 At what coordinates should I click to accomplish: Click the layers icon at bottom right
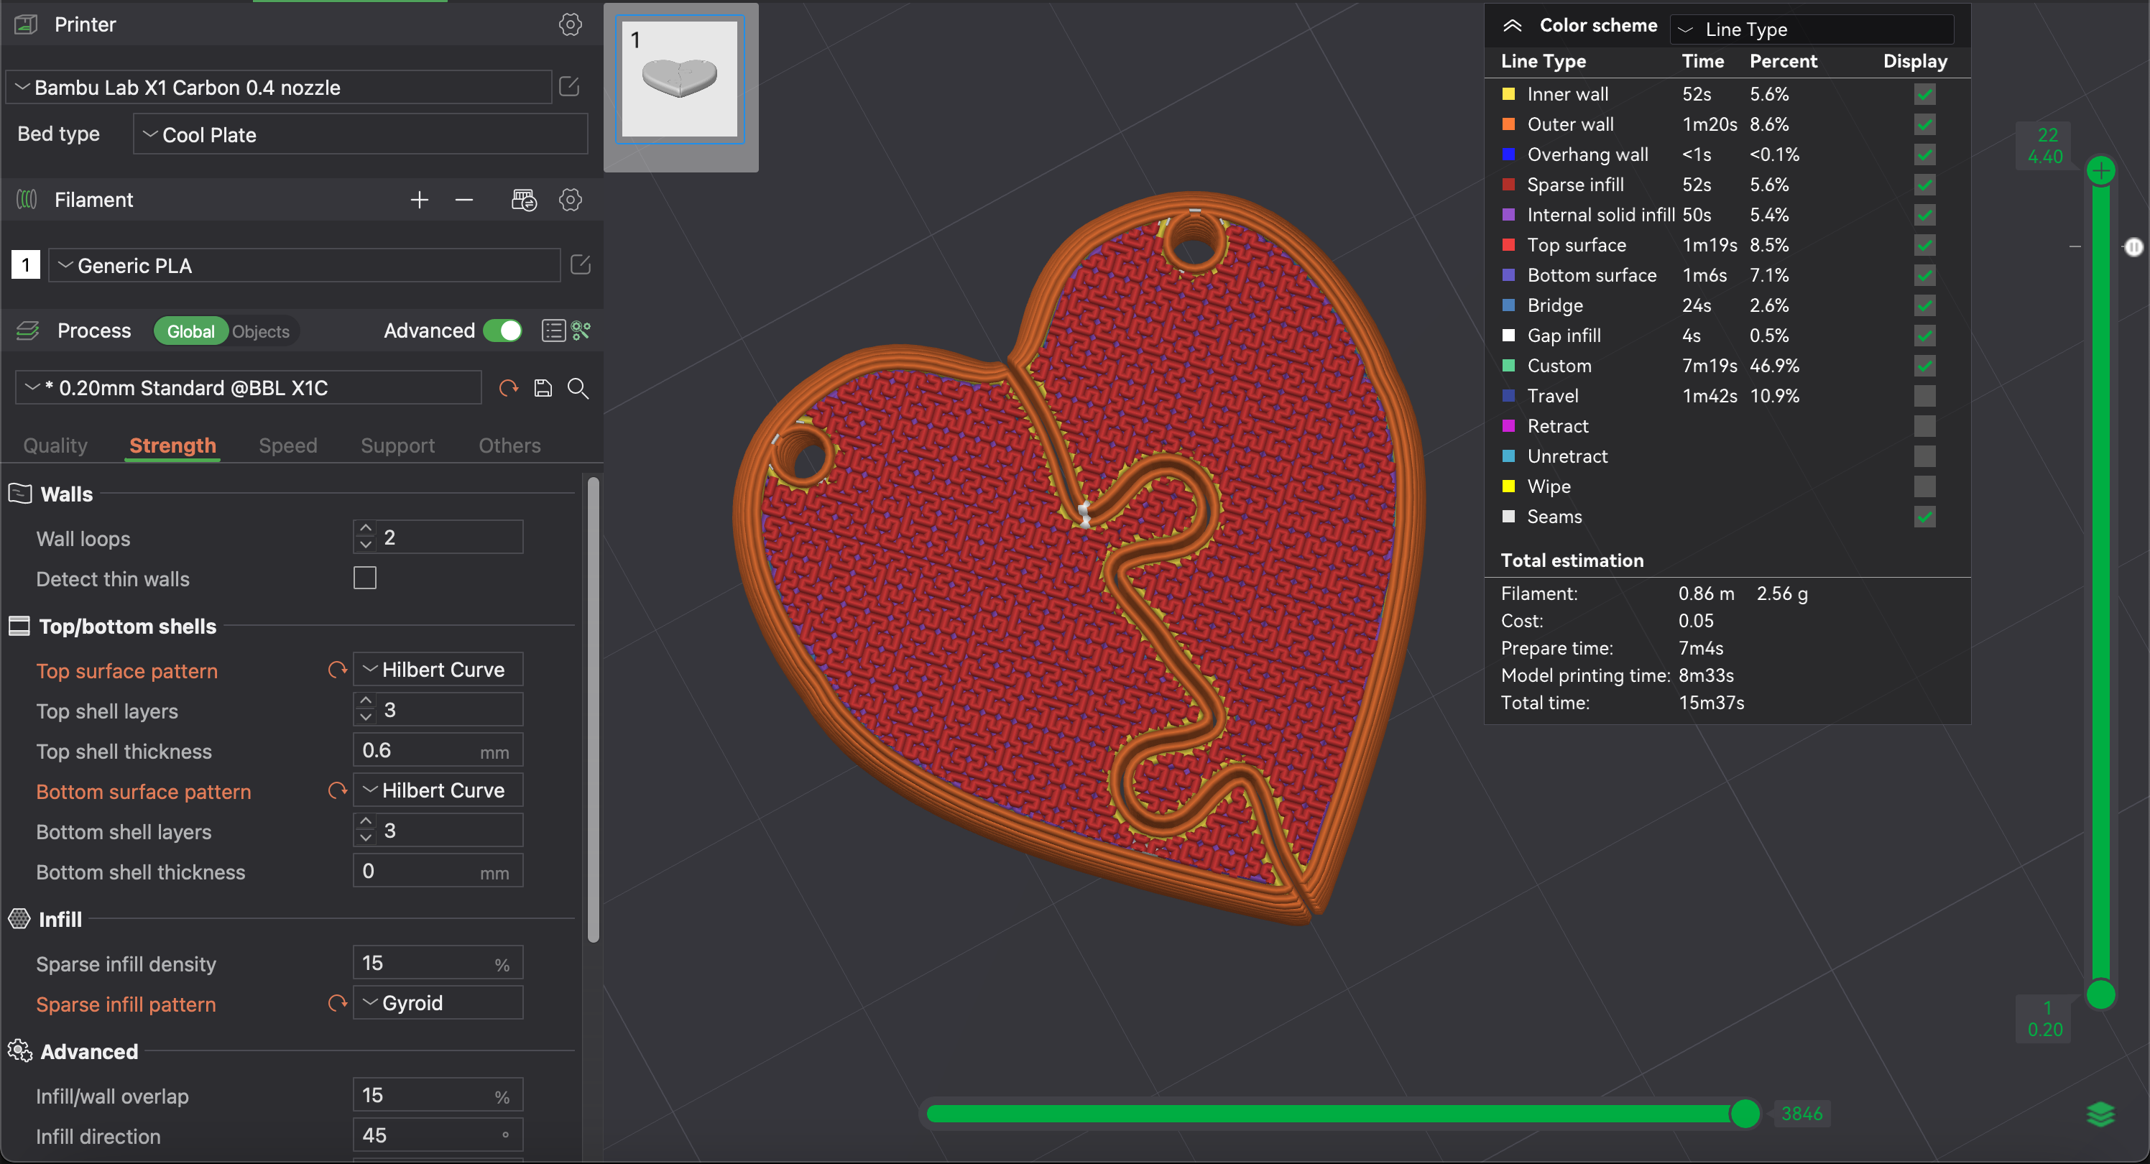point(2100,1114)
